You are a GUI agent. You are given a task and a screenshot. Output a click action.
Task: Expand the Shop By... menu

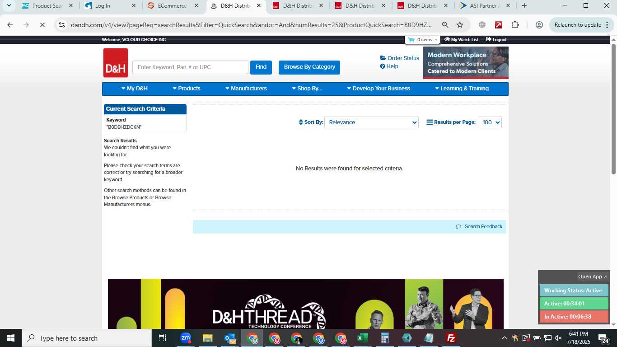(x=307, y=89)
